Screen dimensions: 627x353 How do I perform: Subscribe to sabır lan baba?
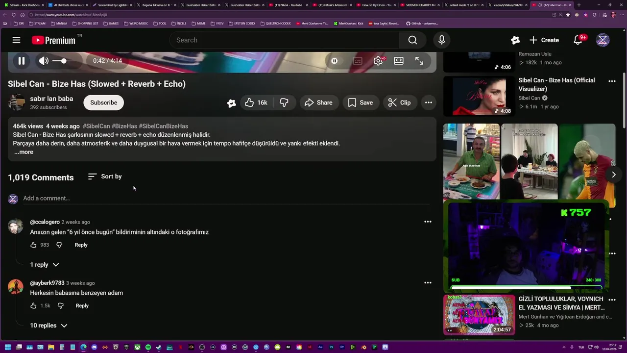click(103, 102)
